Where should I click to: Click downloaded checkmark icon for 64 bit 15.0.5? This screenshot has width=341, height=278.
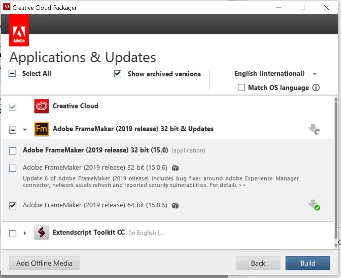[314, 205]
